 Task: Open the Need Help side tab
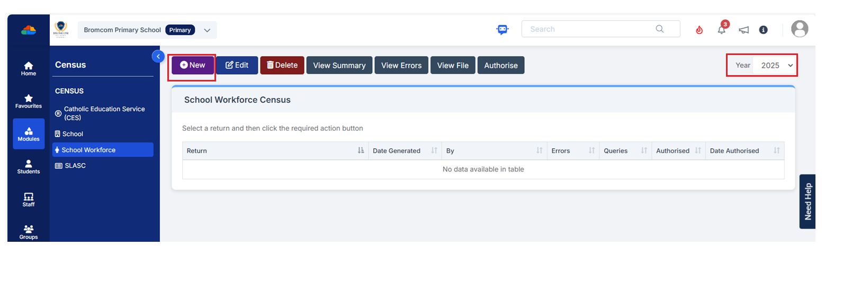coord(807,202)
